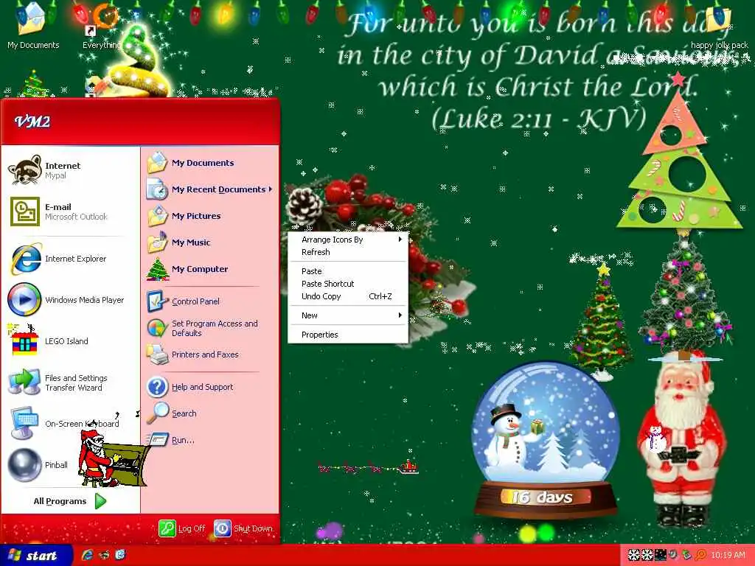Screen dimensions: 755x566
Task: Open Files and Settings Transfer Wizard
Action: [x=70, y=382]
